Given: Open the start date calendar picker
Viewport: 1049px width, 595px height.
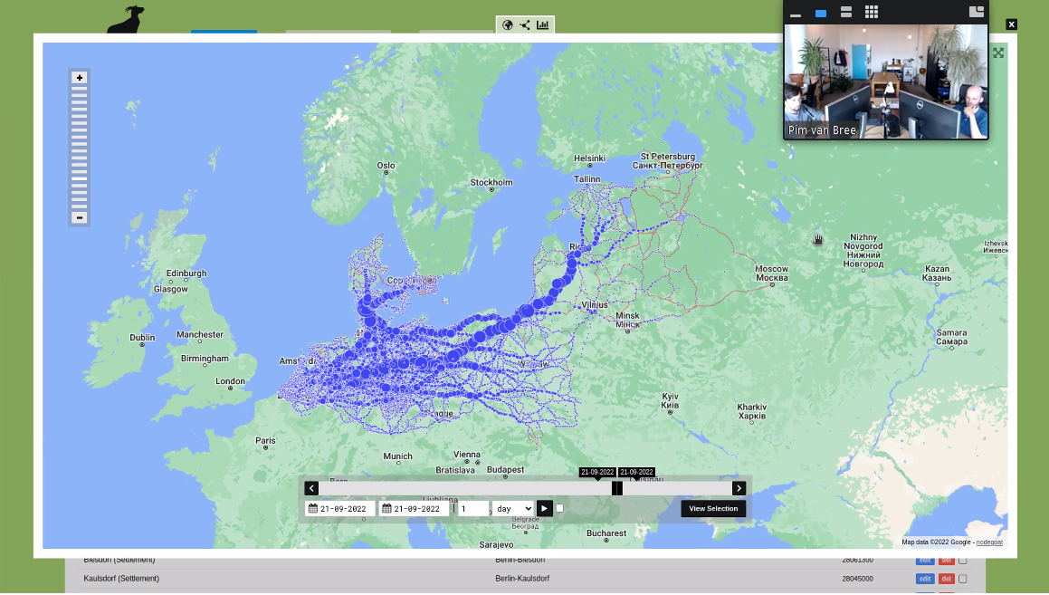Looking at the screenshot, I should pos(312,509).
